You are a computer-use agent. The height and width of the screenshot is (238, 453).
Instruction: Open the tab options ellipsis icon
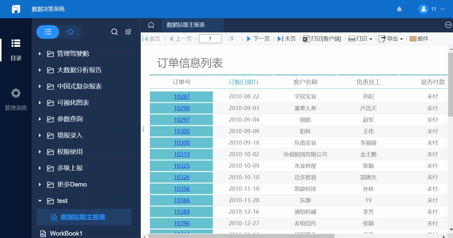[x=448, y=25]
